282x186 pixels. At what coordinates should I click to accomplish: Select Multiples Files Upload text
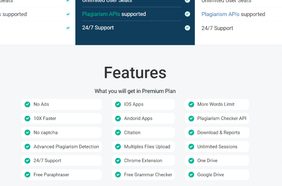[x=147, y=147]
